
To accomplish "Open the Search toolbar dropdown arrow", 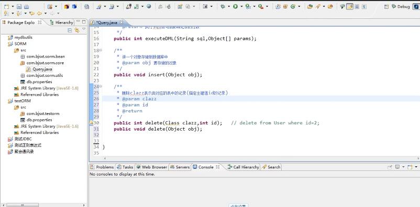I will [324, 7].
